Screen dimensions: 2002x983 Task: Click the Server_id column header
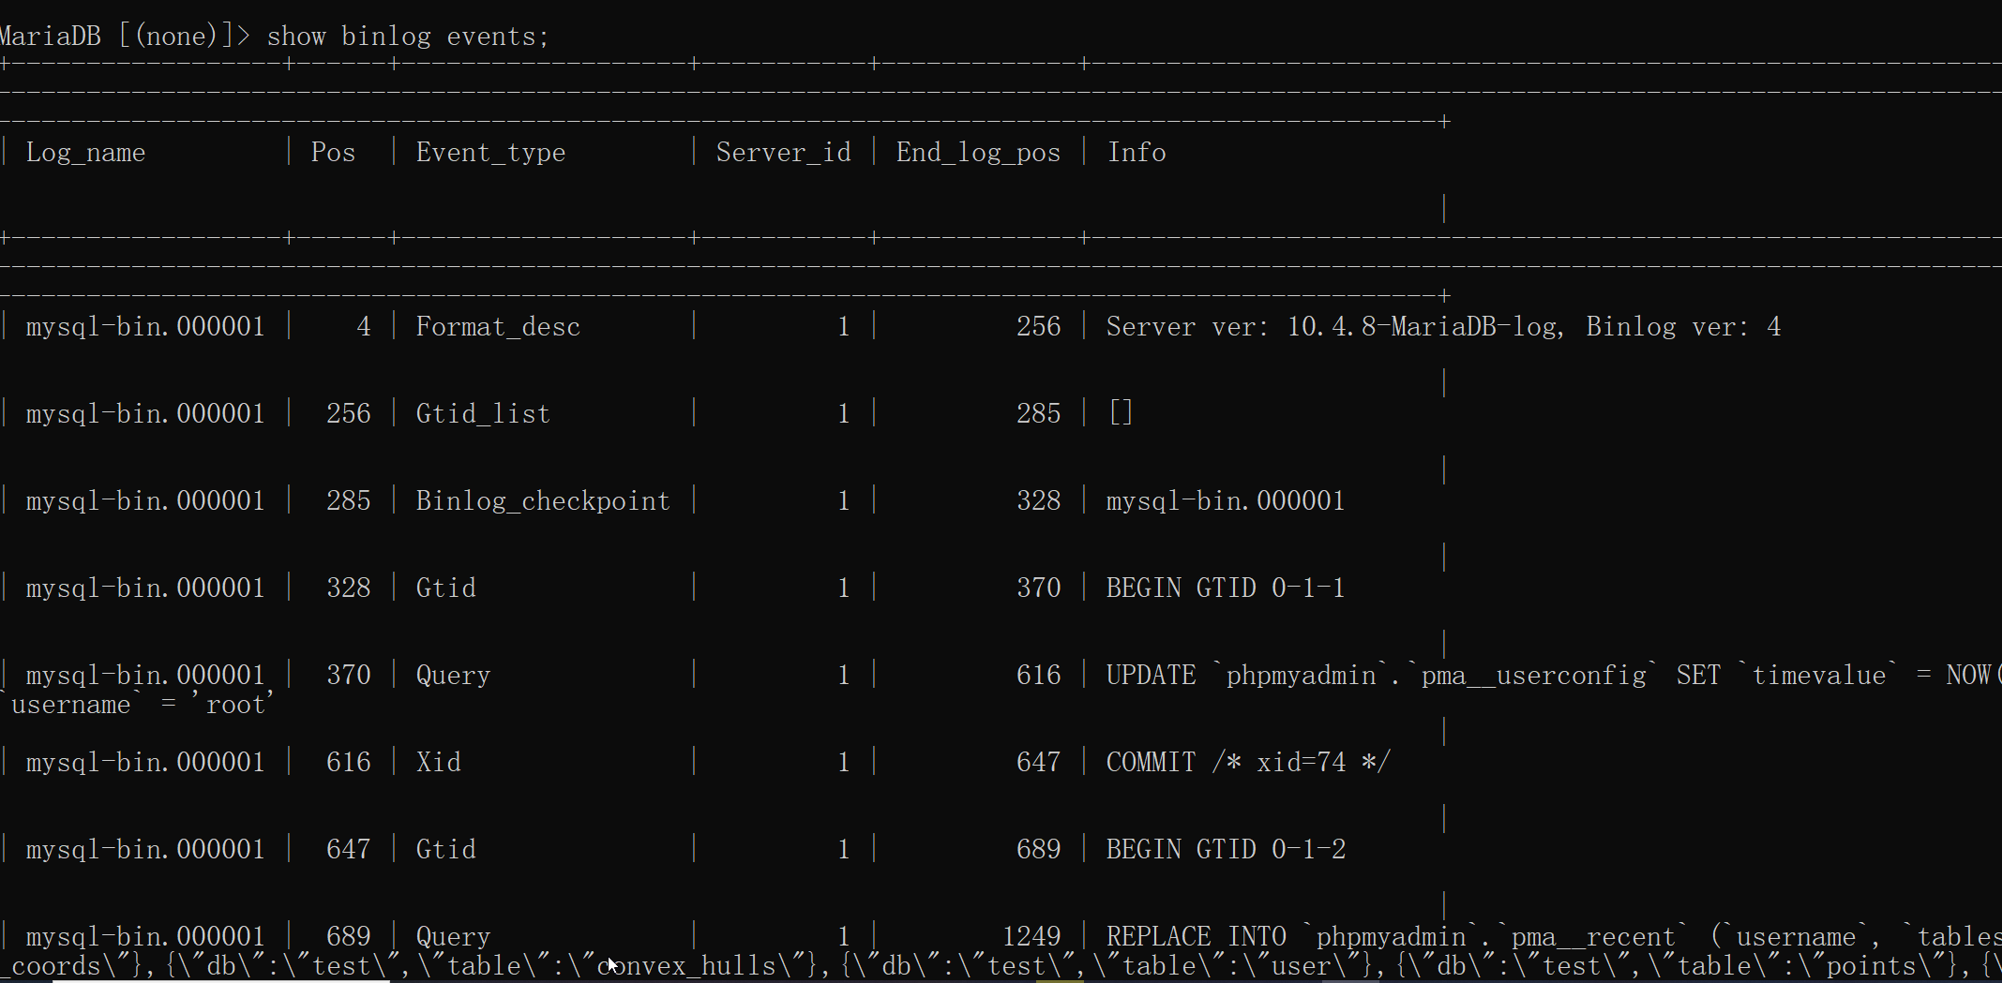[784, 152]
